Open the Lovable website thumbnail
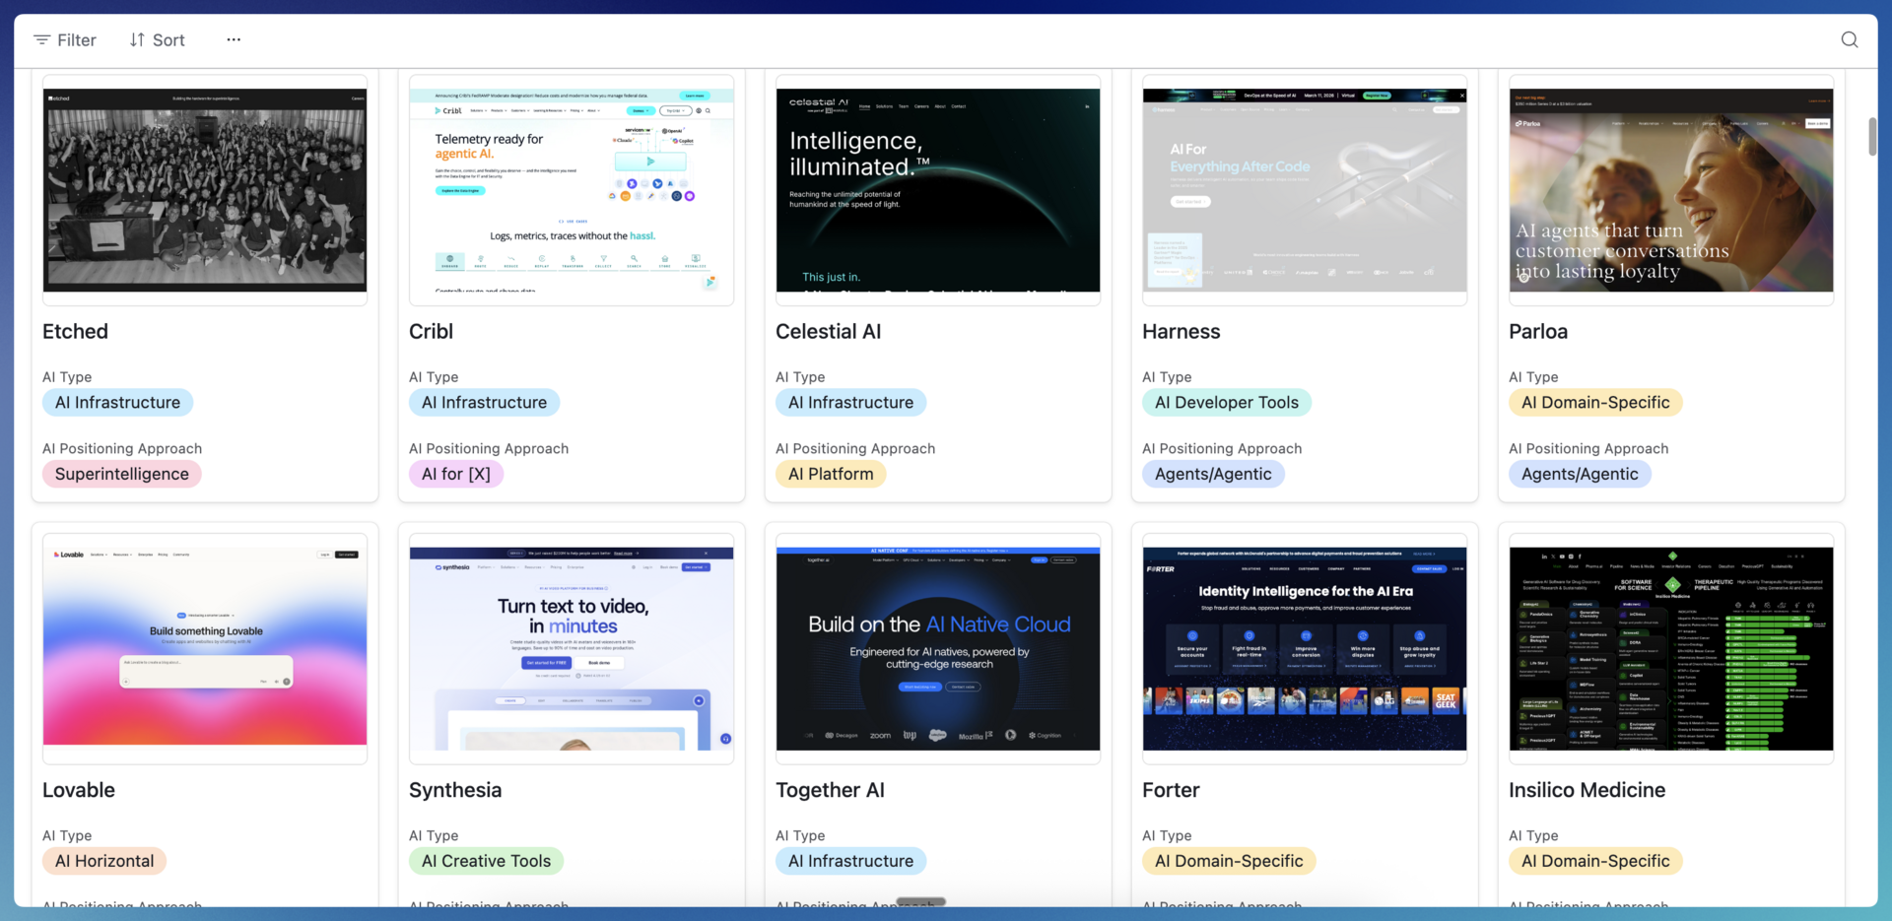This screenshot has height=921, width=1892. [x=205, y=648]
